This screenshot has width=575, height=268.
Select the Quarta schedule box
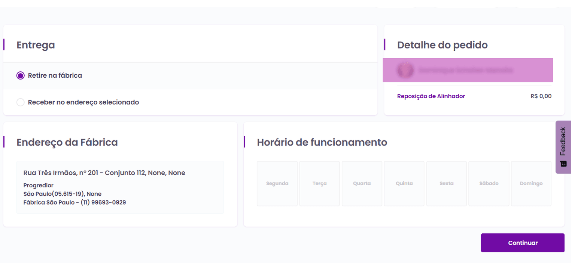(362, 184)
